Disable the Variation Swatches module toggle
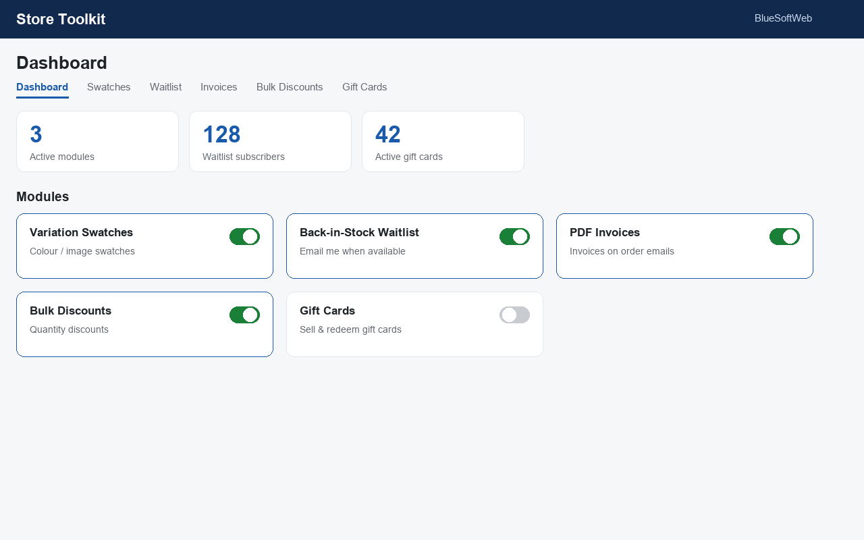 (244, 236)
